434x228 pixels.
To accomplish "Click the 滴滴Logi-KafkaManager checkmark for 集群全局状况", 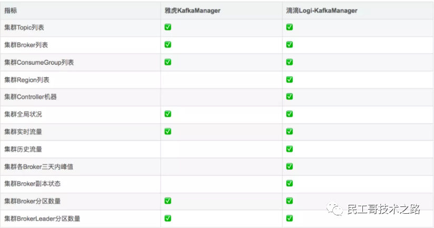I will 290,114.
